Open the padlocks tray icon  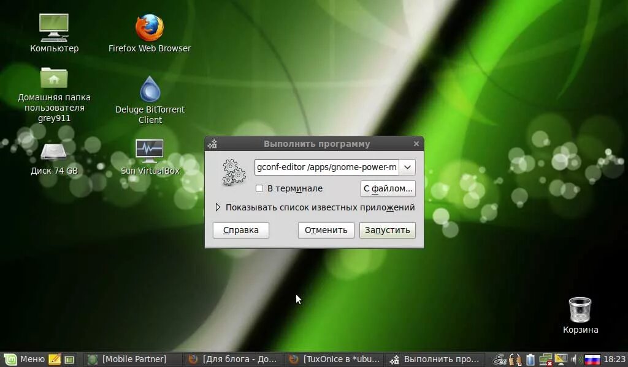coord(515,360)
